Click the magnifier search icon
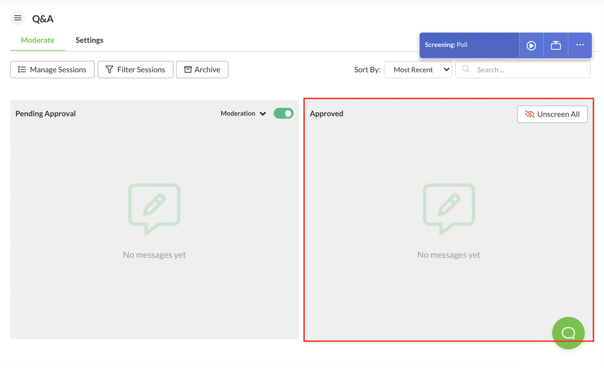Screen dimensions: 604x368 coord(466,69)
